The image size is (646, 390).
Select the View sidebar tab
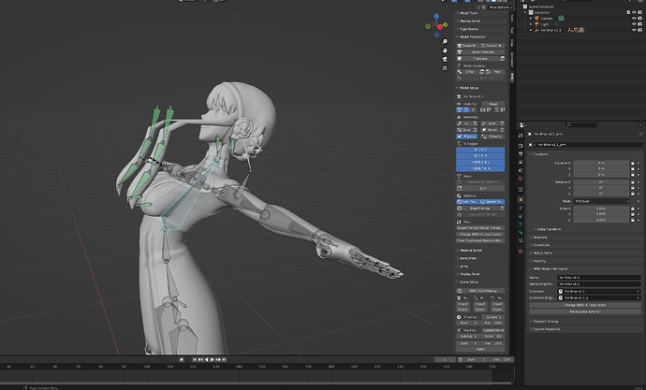pyautogui.click(x=512, y=42)
